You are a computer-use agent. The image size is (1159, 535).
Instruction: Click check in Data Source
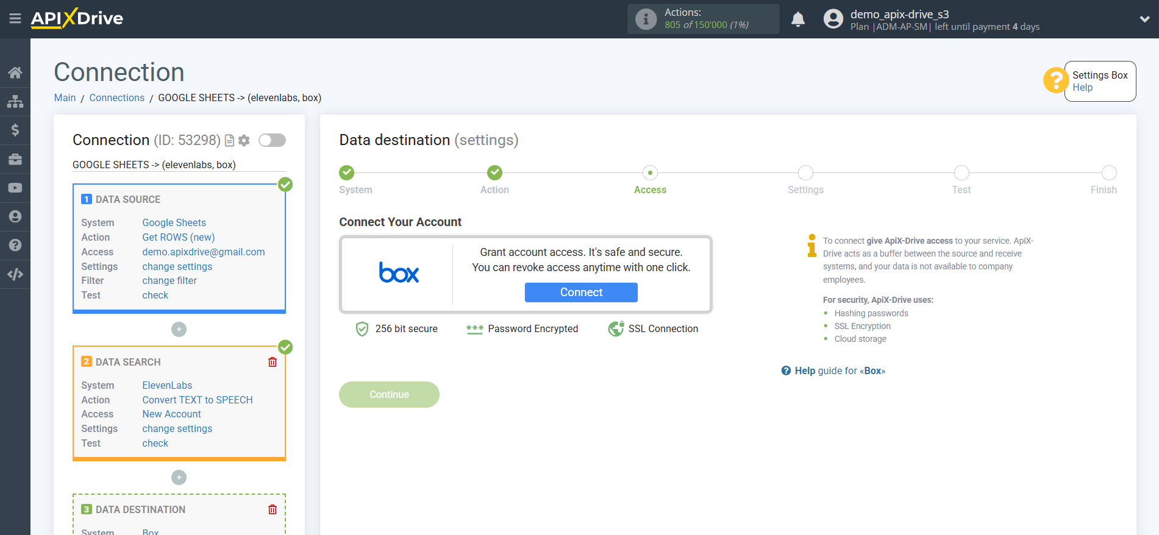click(155, 295)
